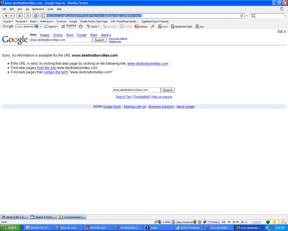Follow the www.destinationvillas.com link

[x=148, y=64]
